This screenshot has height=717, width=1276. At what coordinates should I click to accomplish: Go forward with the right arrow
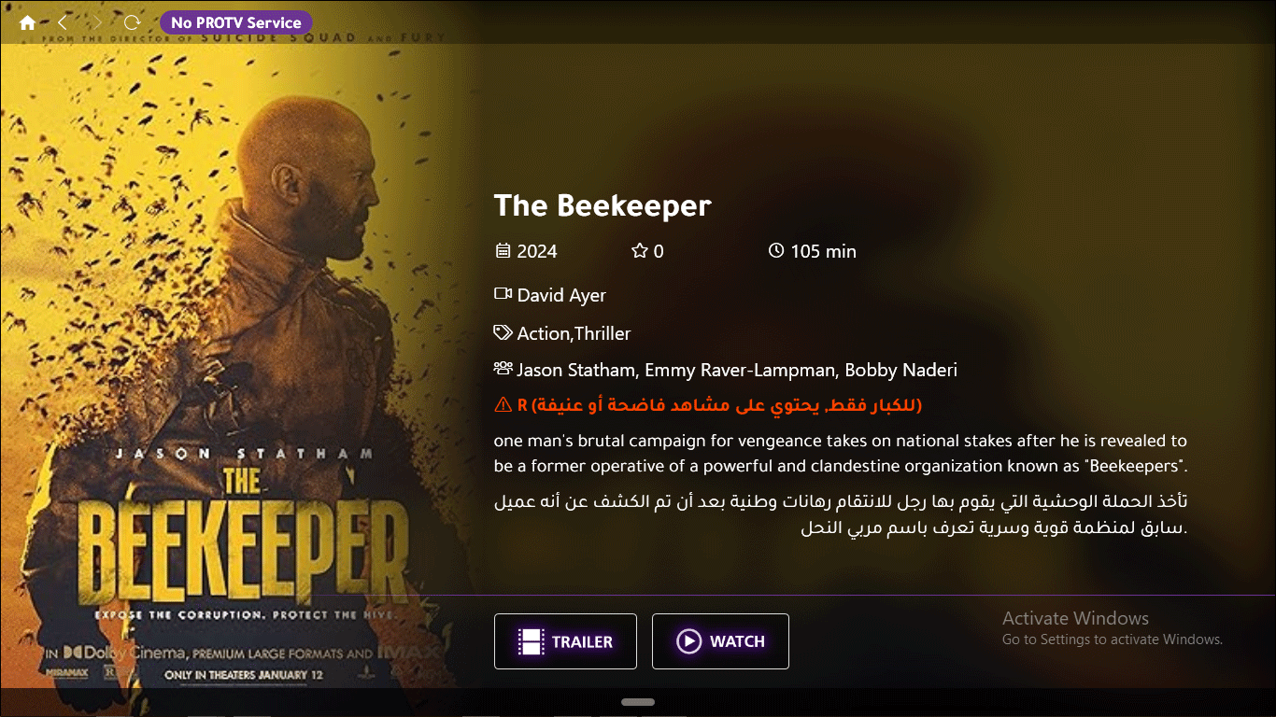[97, 22]
